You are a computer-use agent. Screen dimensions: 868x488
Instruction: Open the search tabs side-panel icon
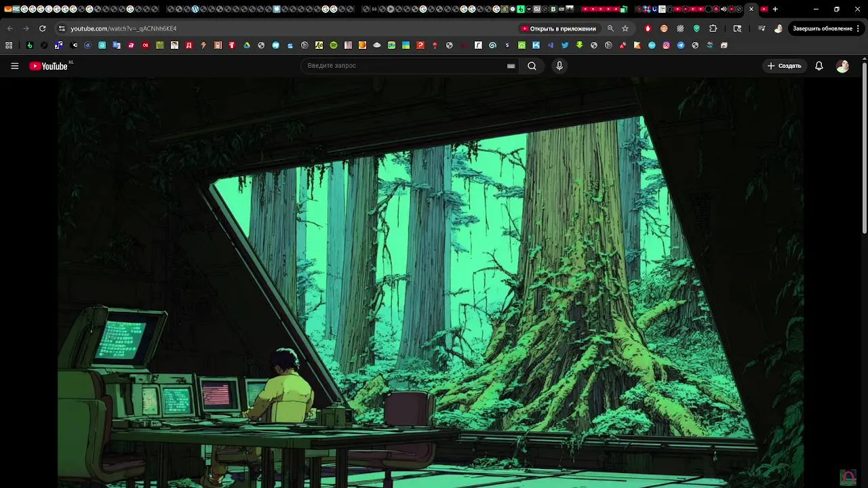pos(737,28)
